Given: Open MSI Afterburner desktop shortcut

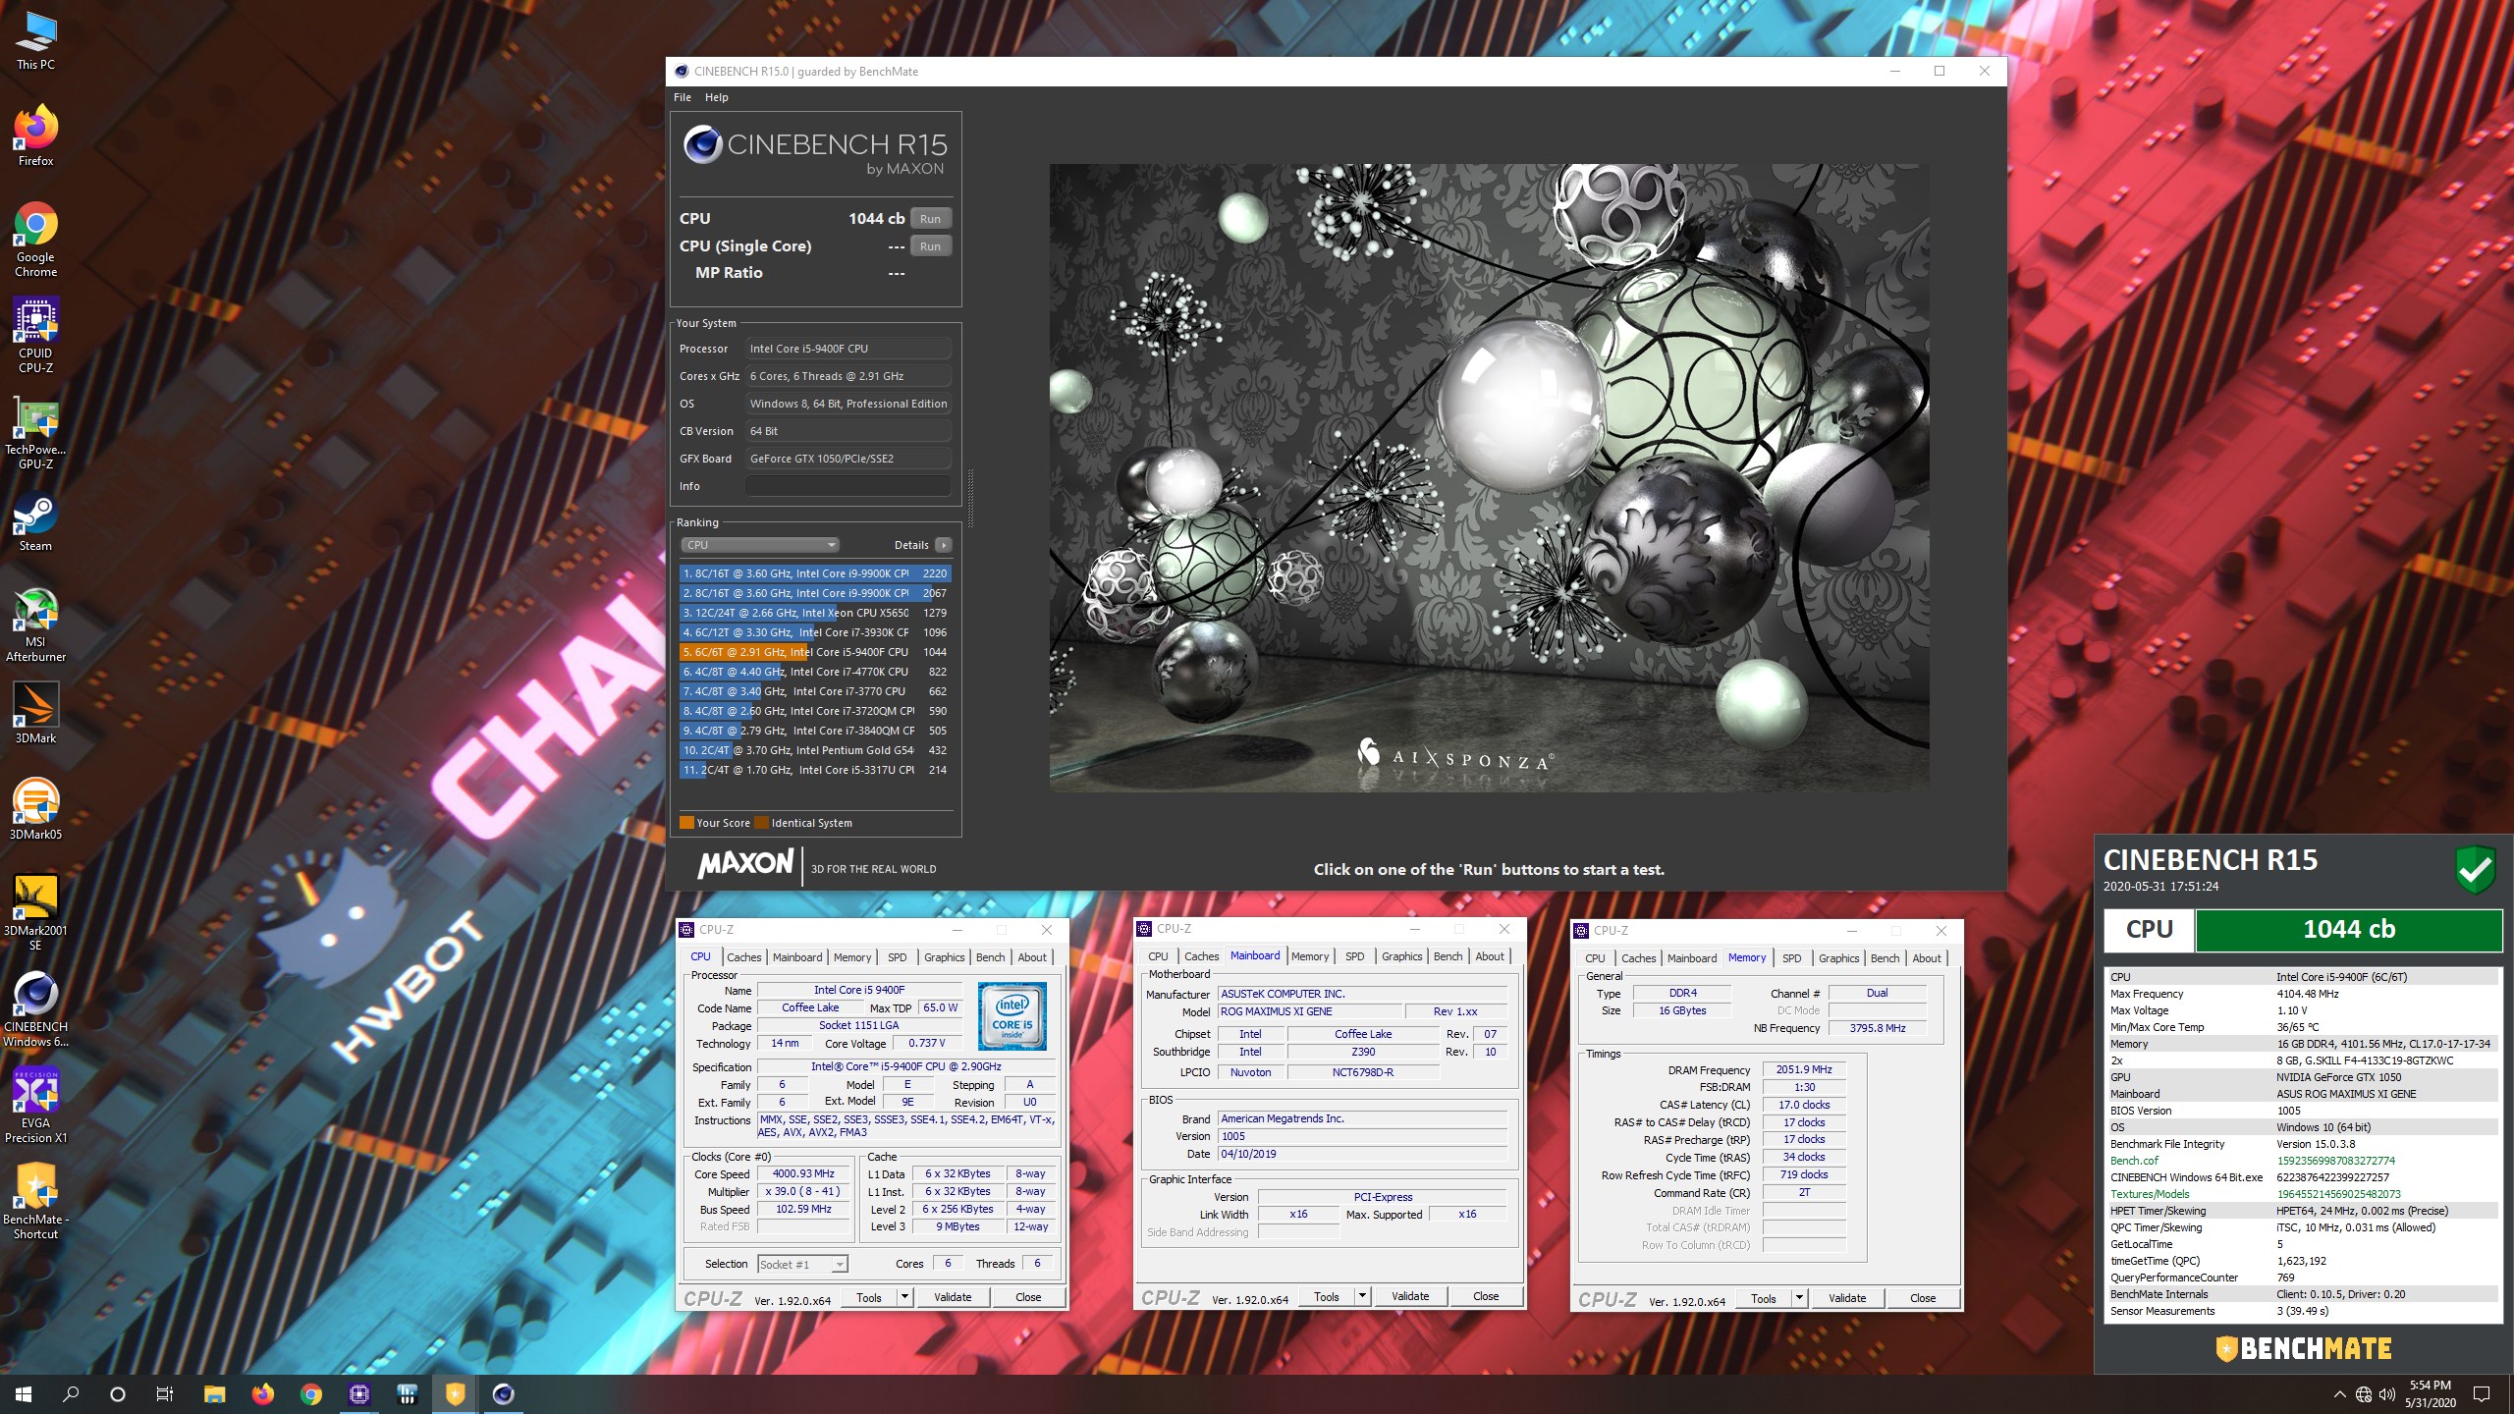Looking at the screenshot, I should coord(36,625).
